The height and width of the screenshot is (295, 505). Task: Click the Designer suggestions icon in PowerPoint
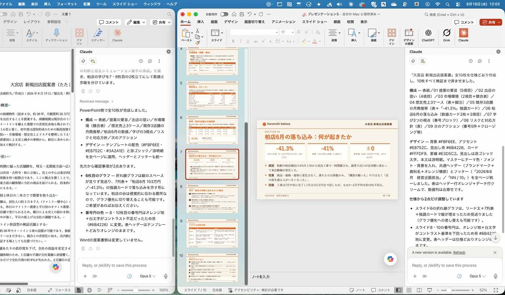click(409, 36)
